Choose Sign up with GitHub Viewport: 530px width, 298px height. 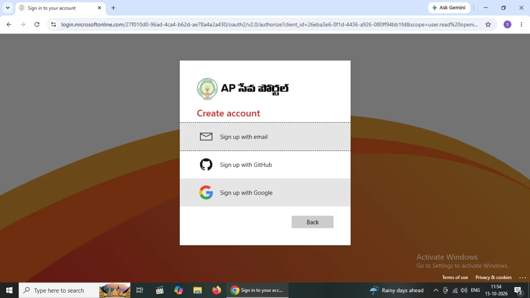[x=265, y=165]
